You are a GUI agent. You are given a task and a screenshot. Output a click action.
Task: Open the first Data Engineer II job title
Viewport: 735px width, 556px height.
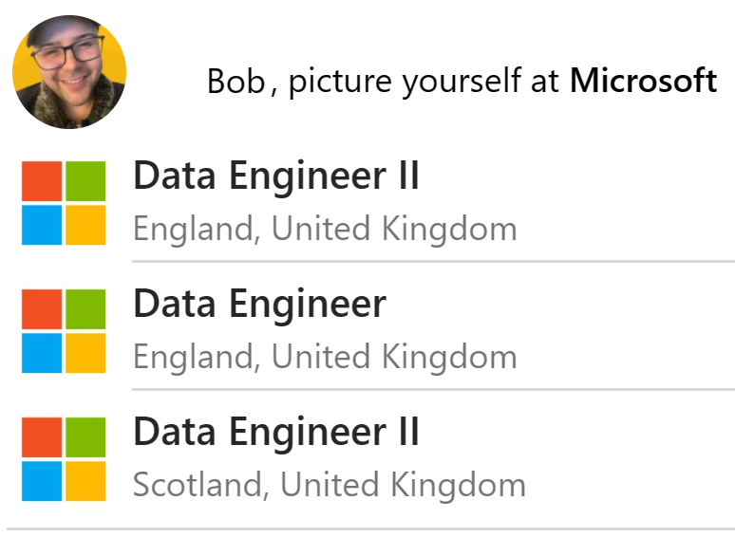coord(275,176)
